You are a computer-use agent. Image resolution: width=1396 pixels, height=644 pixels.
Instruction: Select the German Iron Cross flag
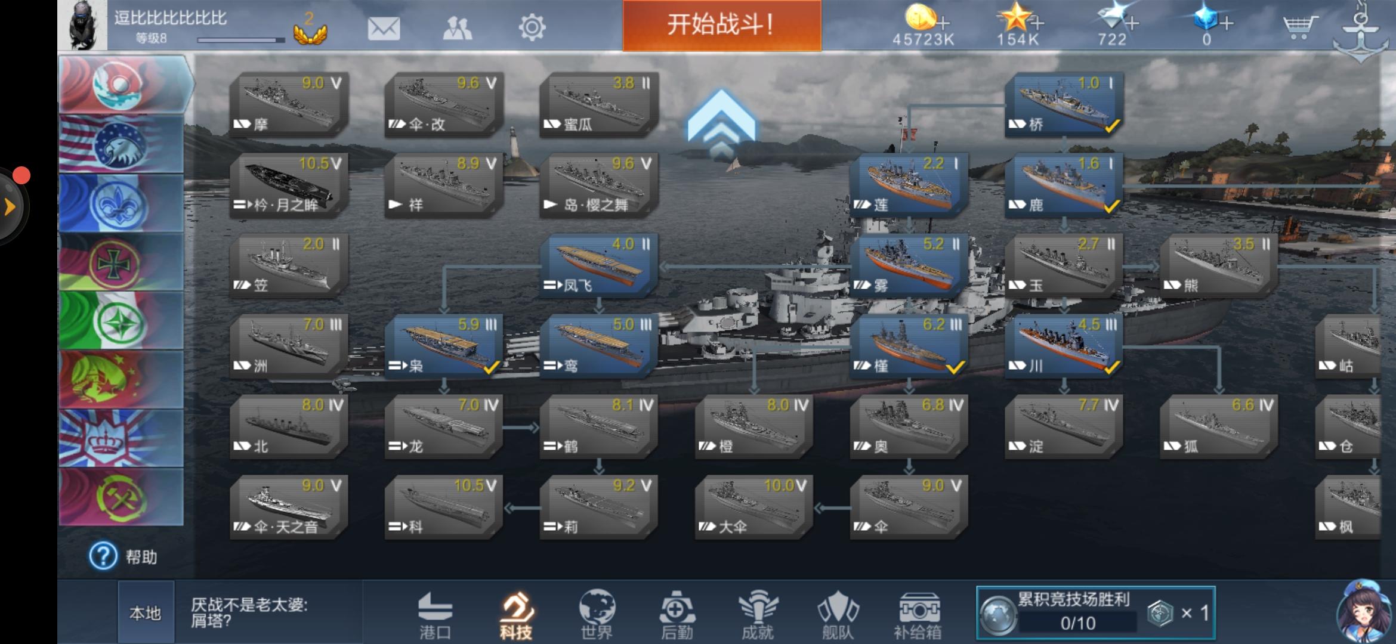pyautogui.click(x=121, y=262)
